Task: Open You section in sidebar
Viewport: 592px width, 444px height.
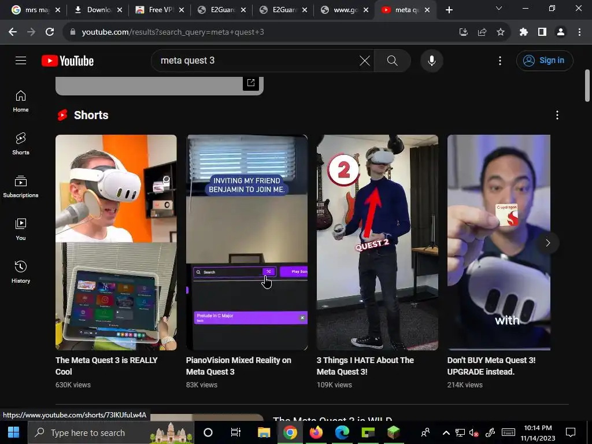Action: 21,229
